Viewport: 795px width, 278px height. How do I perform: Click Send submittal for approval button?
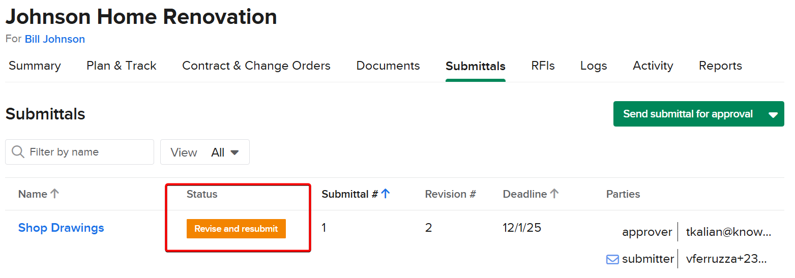point(688,114)
